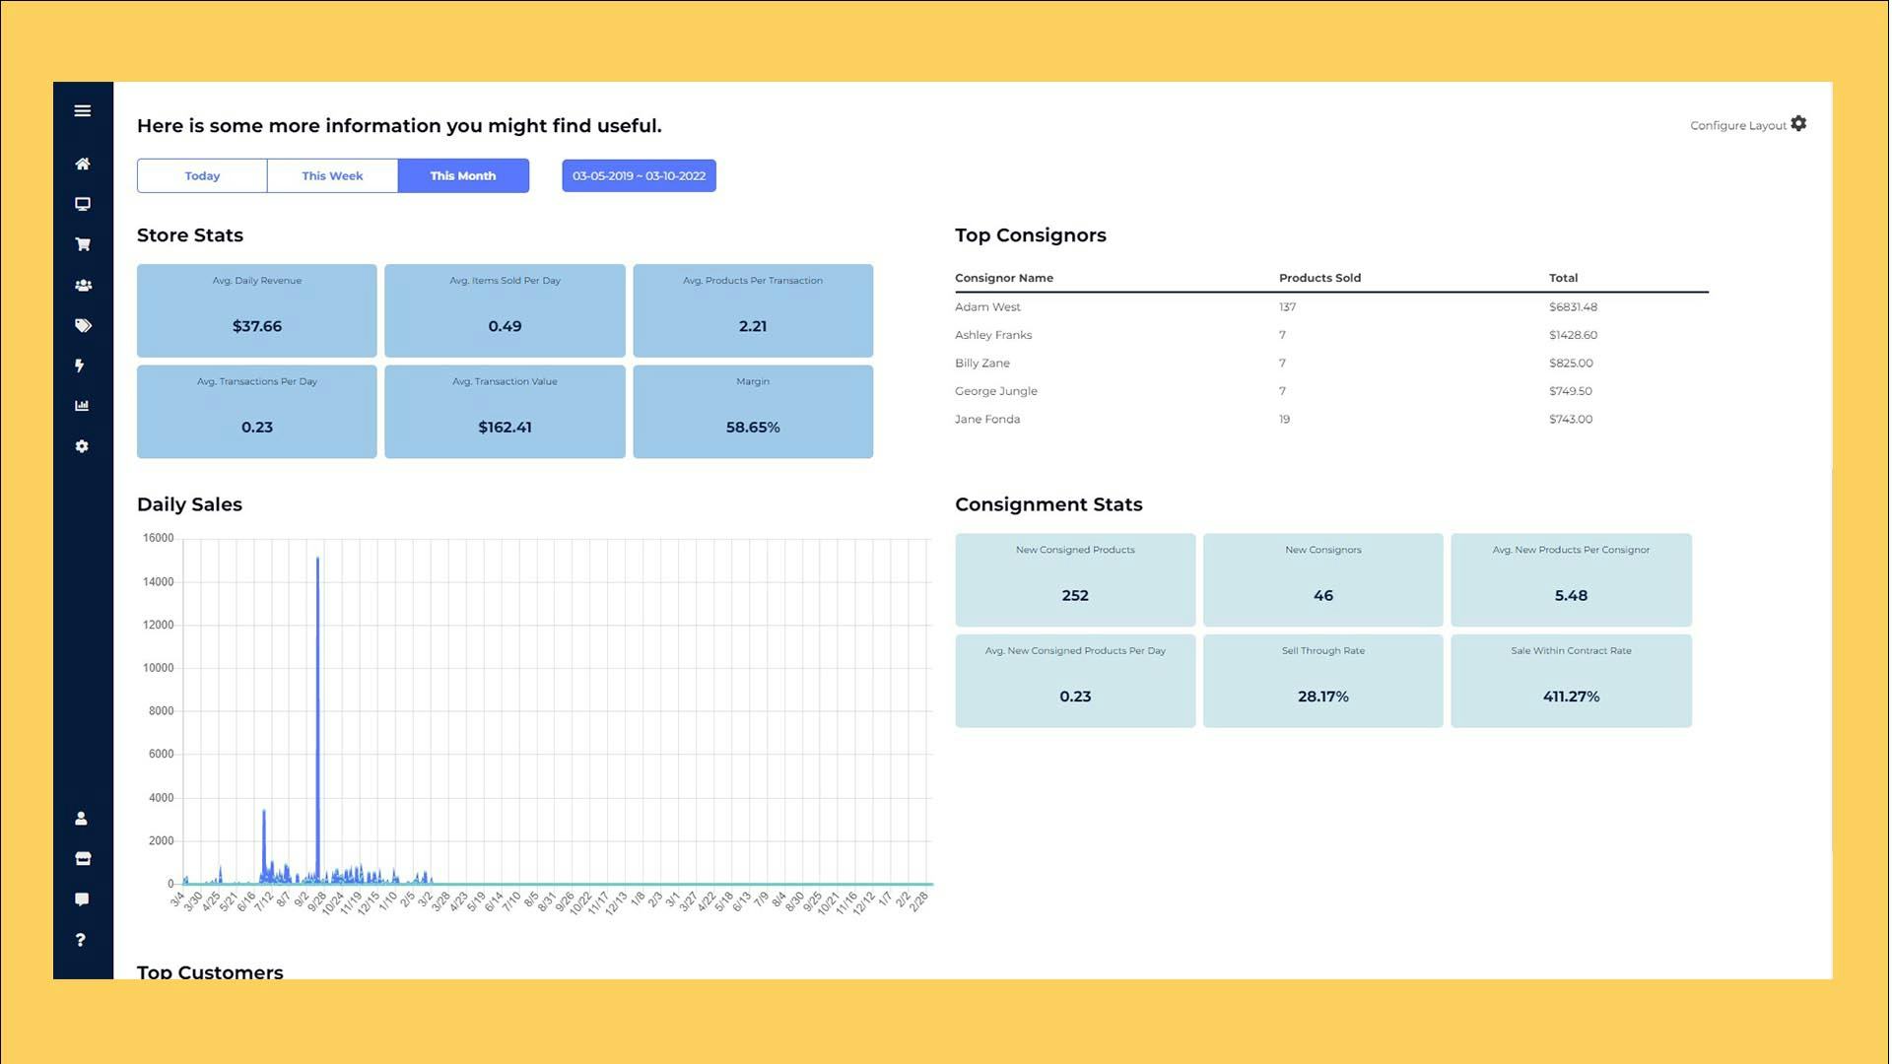Click the lightning bolt sidebar icon
1892x1064 pixels.
pos(80,366)
